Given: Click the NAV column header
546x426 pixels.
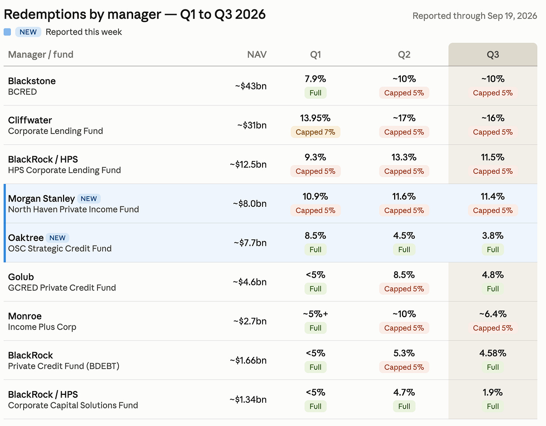Looking at the screenshot, I should coord(257,54).
